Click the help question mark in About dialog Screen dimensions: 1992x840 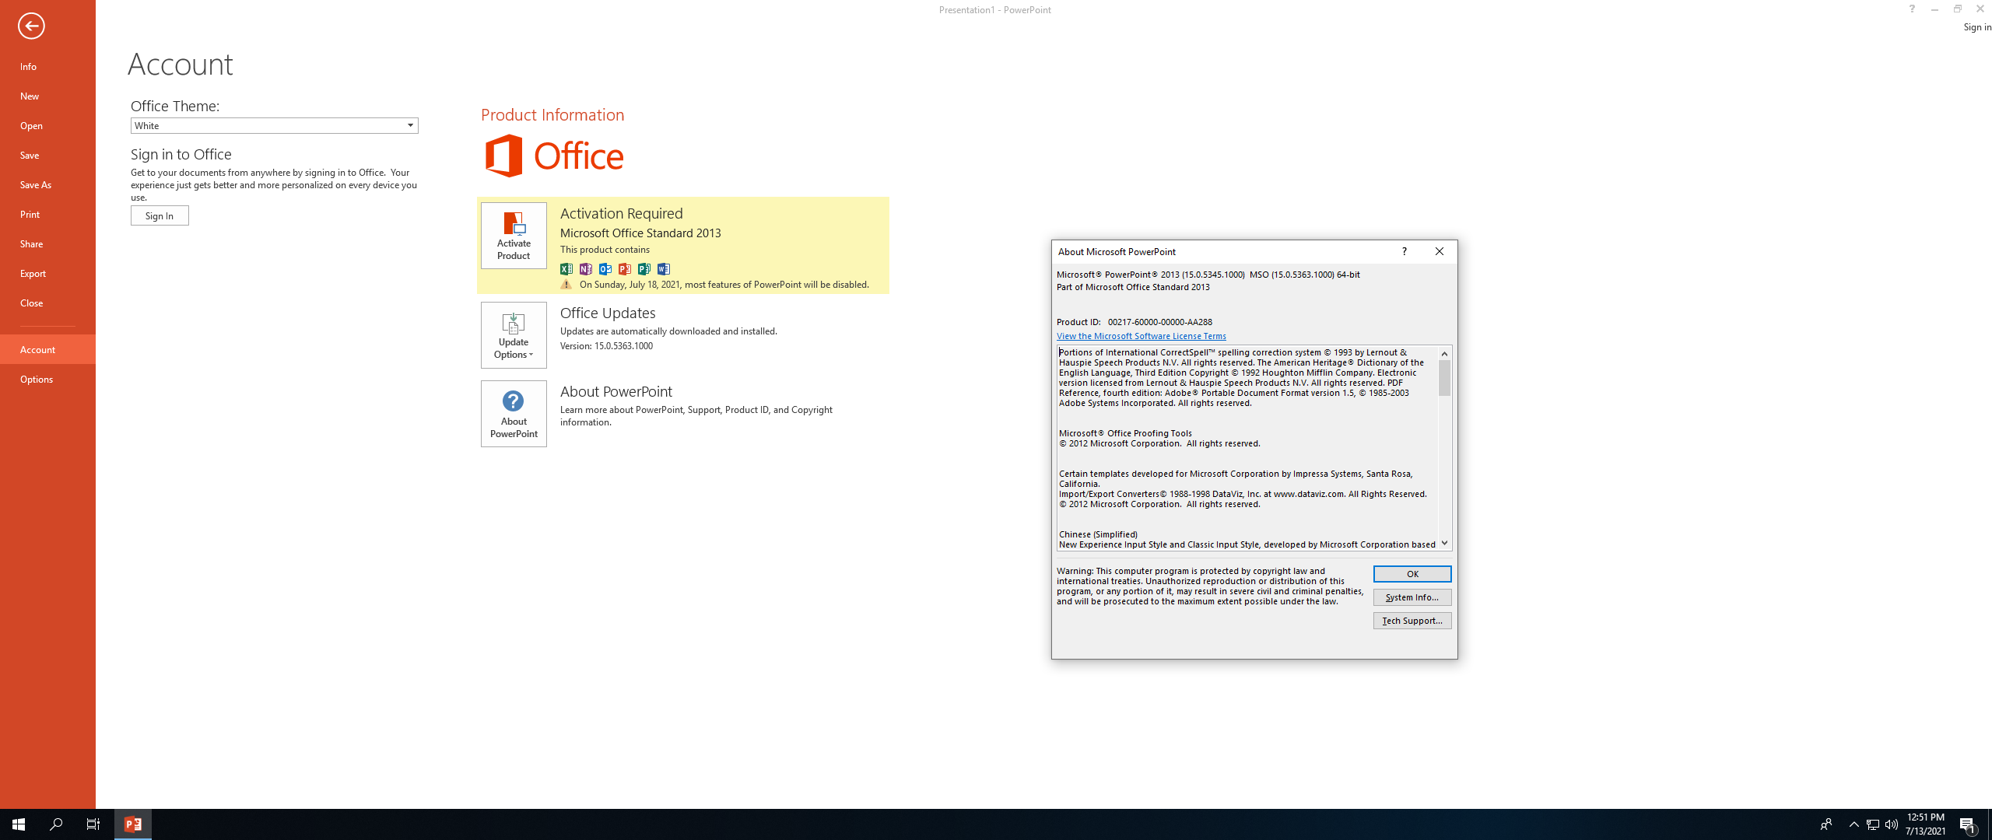1405,251
